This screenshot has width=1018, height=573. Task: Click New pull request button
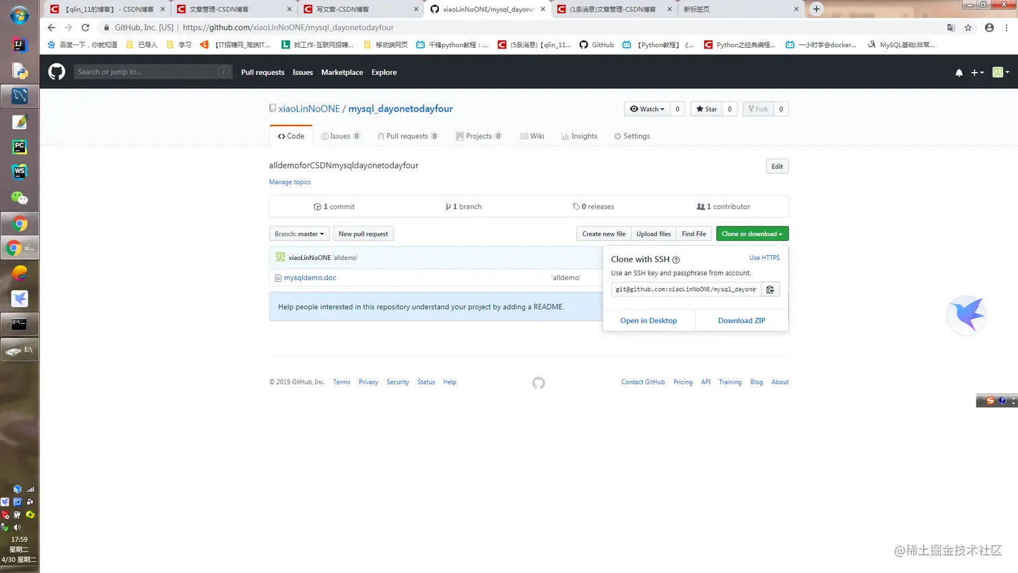click(363, 234)
